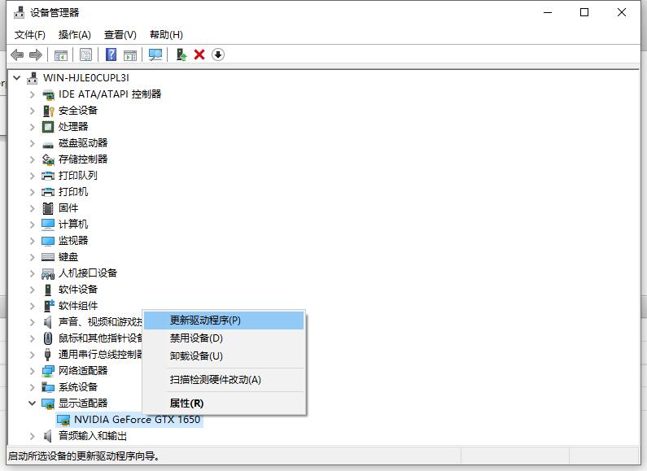The image size is (647, 471).
Task: Click the scan hardware changes monitor icon
Action: click(x=155, y=55)
